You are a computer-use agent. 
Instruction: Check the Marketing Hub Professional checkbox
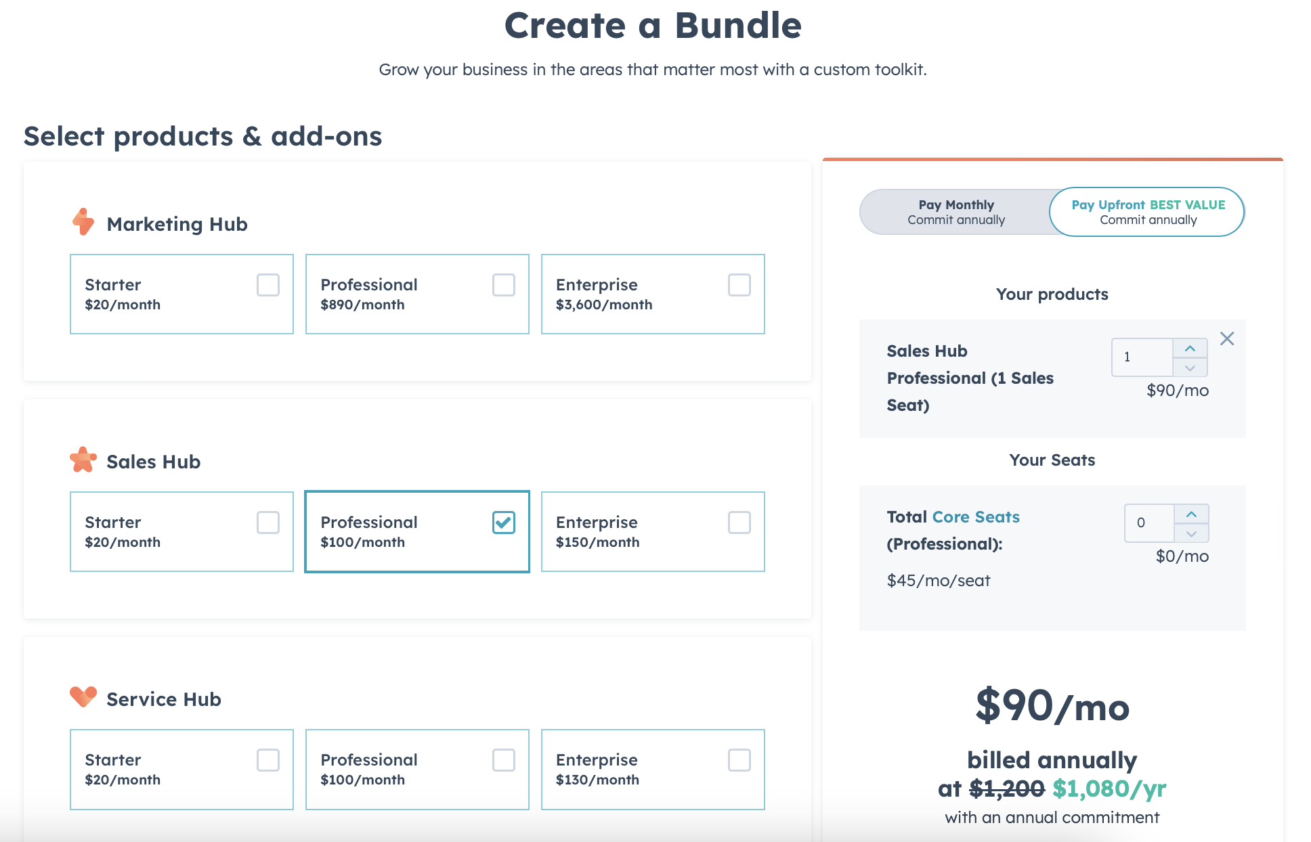click(503, 286)
